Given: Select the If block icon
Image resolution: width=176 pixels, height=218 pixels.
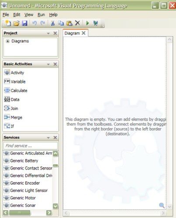Looking at the screenshot, I should pos(7,126).
